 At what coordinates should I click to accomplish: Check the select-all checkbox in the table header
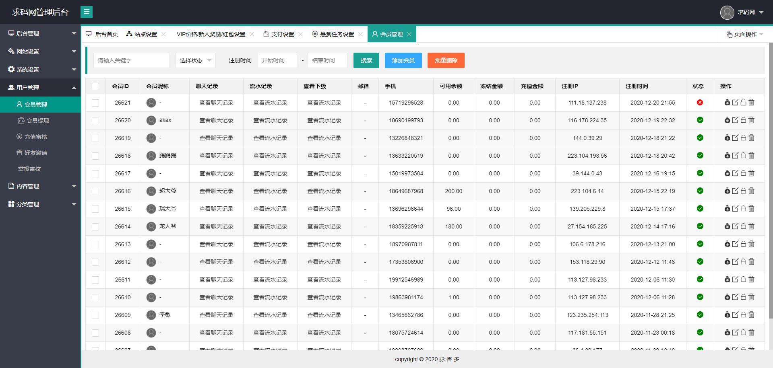95,86
